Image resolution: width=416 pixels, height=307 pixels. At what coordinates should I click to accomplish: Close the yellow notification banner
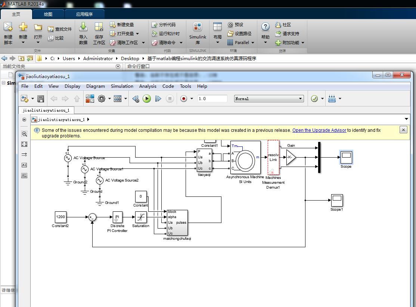point(403,130)
